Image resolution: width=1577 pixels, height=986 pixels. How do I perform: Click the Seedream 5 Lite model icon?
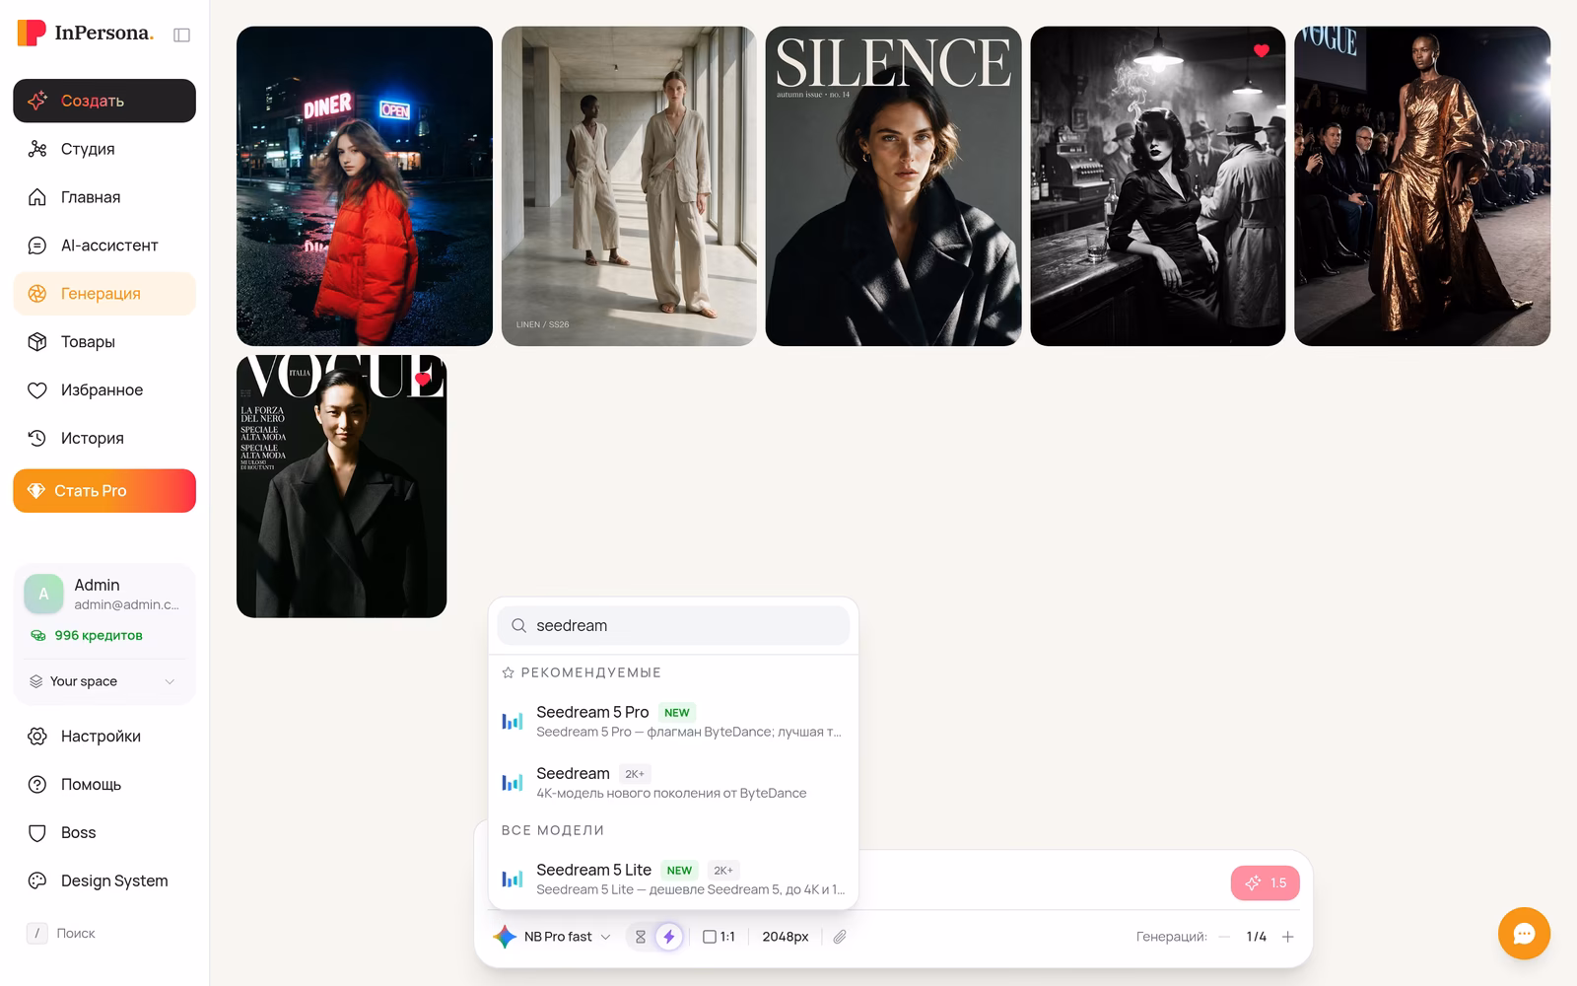point(513,879)
